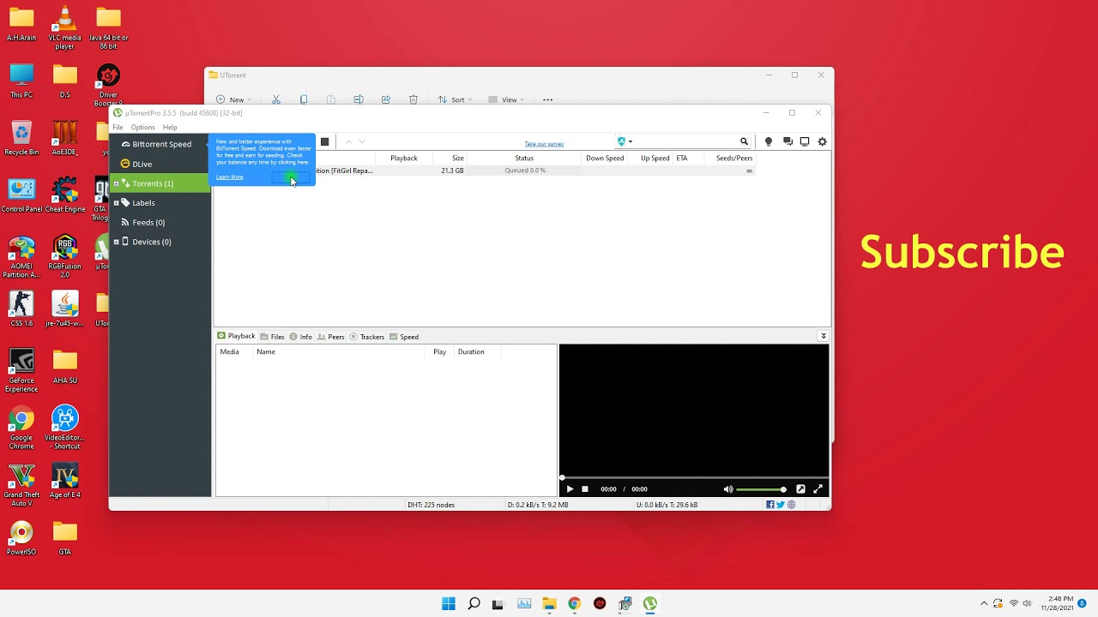The height and width of the screenshot is (617, 1098).
Task: Move torrent down in queue arrow
Action: tap(362, 141)
